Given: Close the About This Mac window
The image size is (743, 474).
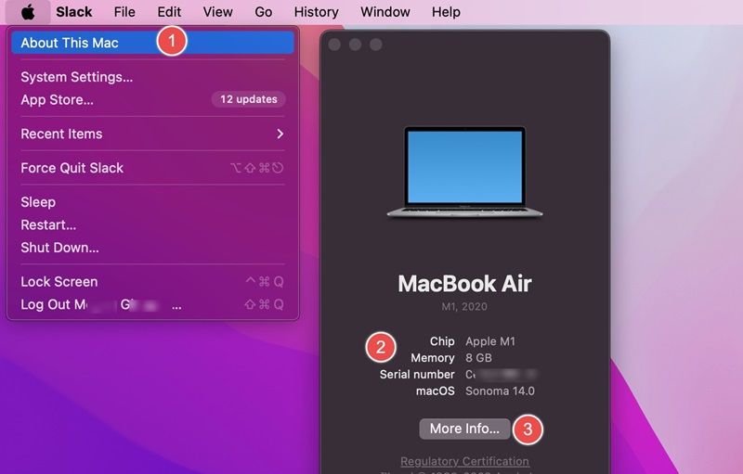Looking at the screenshot, I should [334, 45].
